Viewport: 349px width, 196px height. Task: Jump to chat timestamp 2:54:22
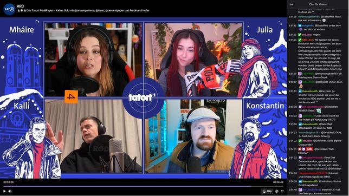pyautogui.click(x=293, y=141)
